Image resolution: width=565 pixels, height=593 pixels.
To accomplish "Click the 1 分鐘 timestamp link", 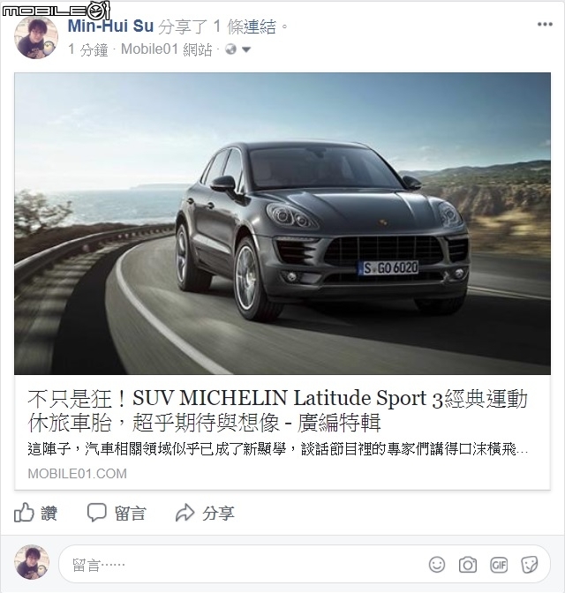I will coord(87,49).
